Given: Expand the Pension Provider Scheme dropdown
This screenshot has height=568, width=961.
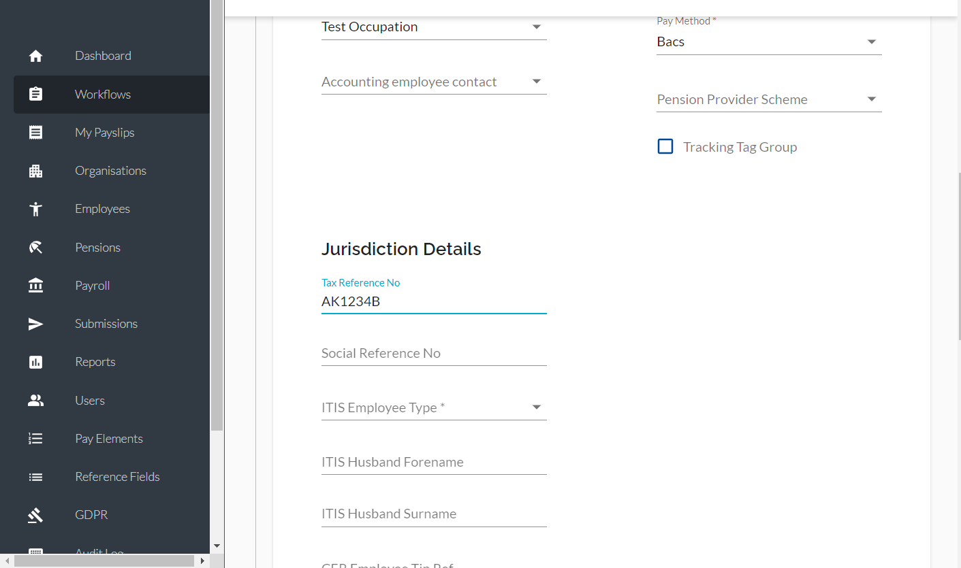Looking at the screenshot, I should [x=769, y=100].
